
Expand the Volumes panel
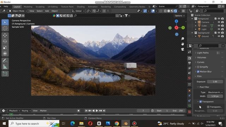pos(202,58)
